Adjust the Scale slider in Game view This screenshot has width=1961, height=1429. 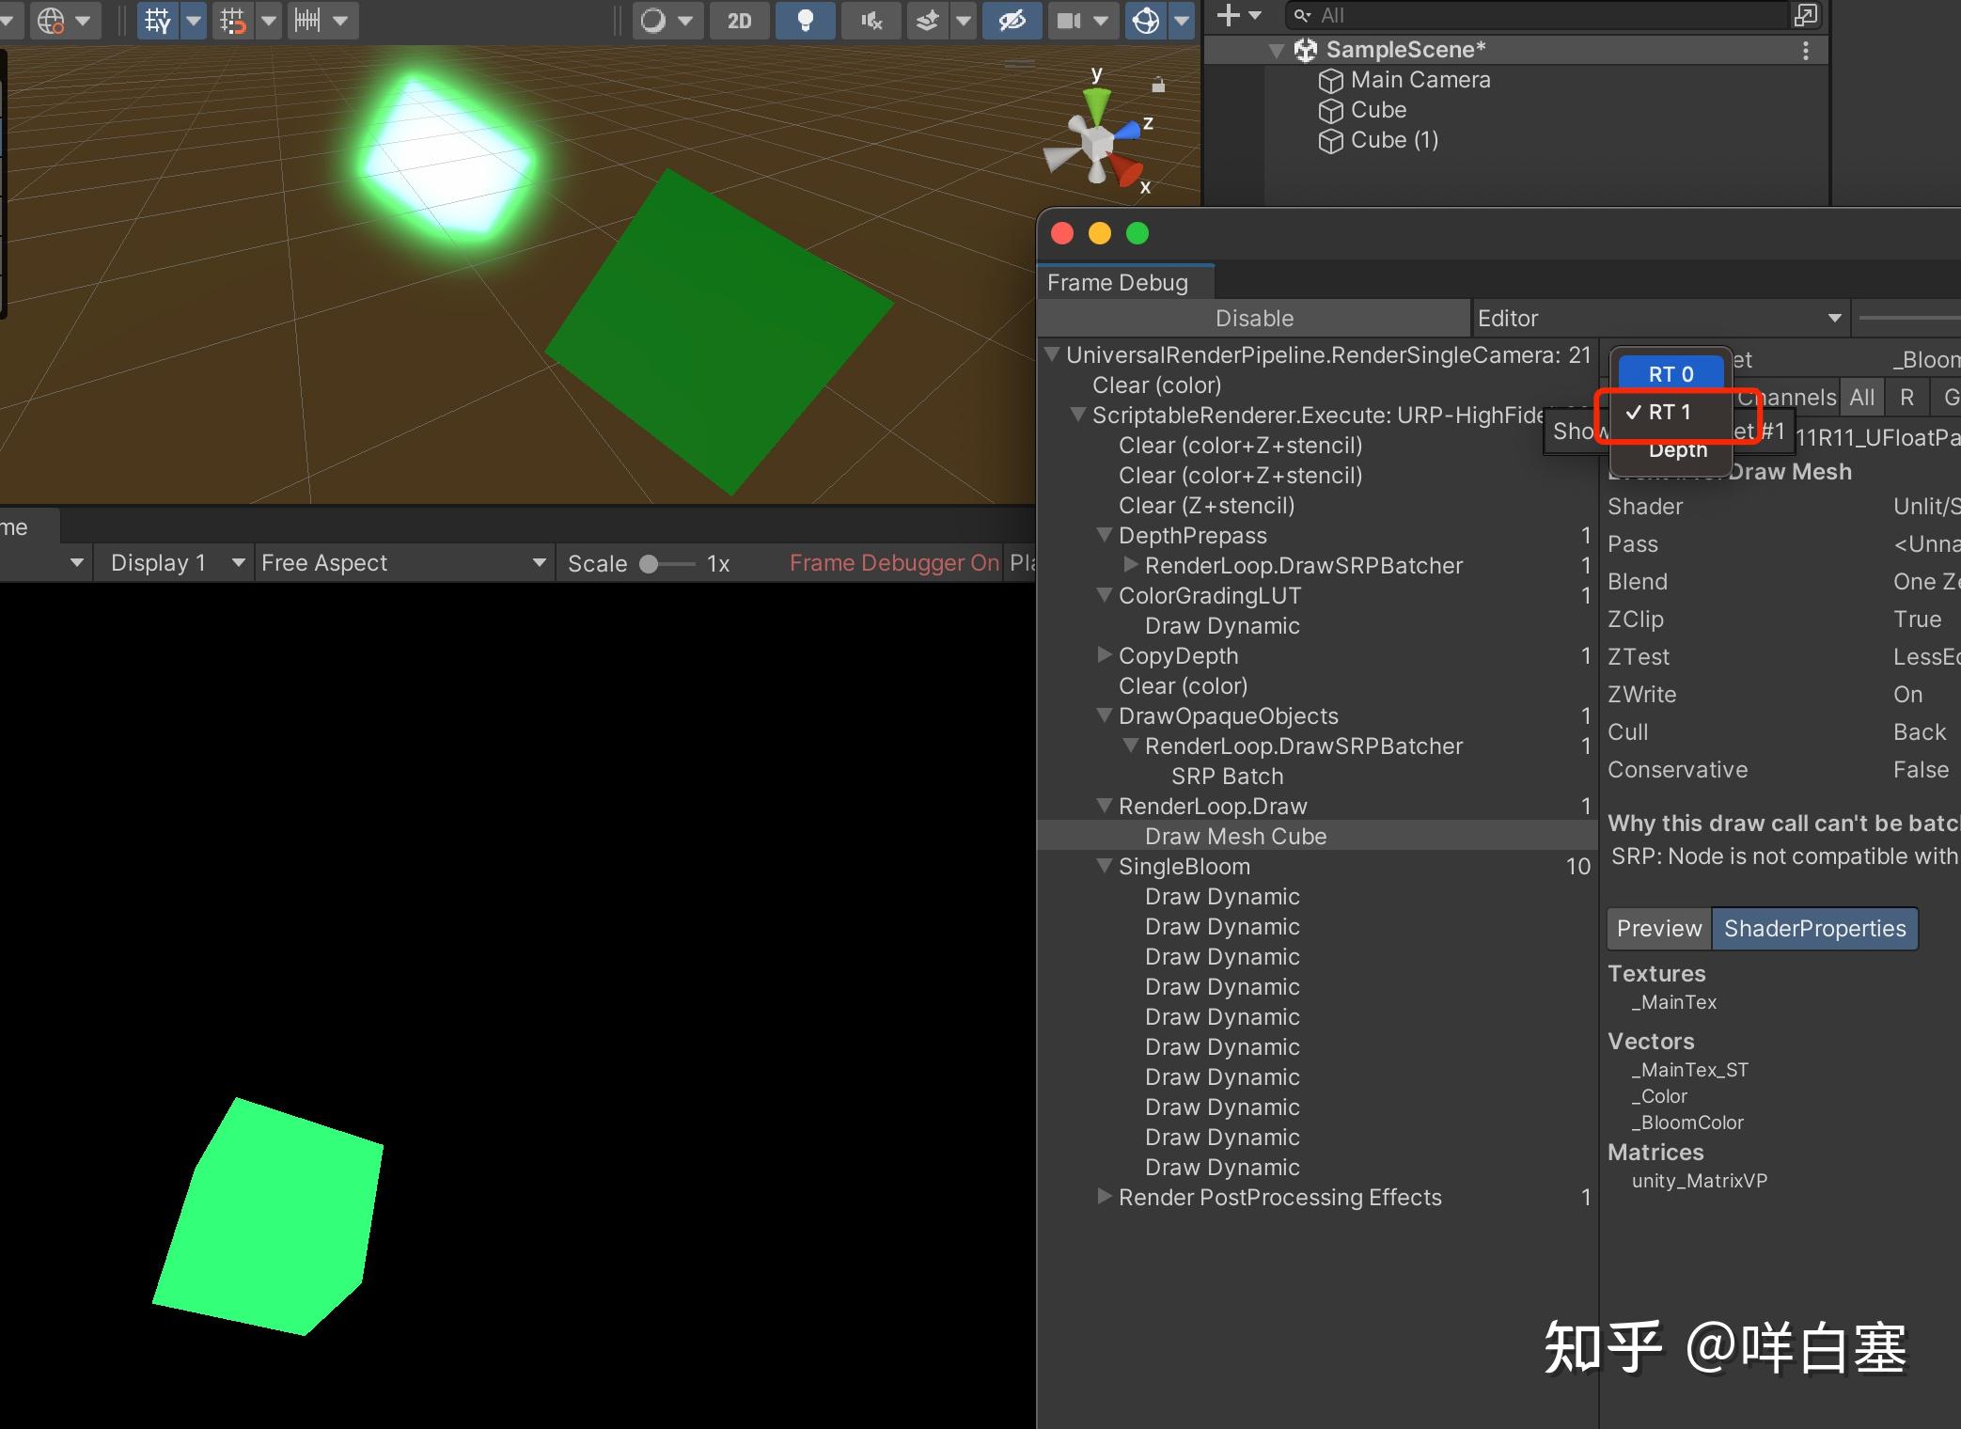651,562
